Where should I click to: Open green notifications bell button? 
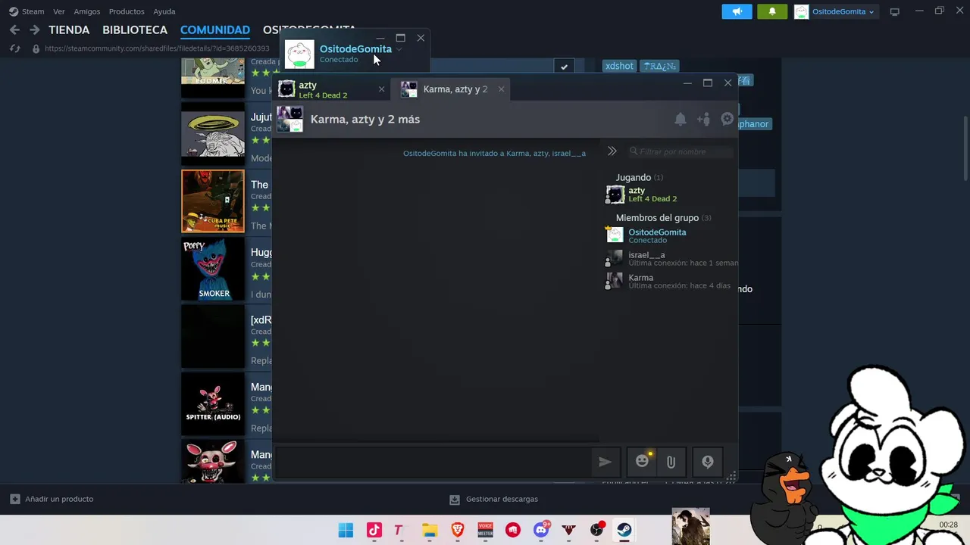coord(772,11)
